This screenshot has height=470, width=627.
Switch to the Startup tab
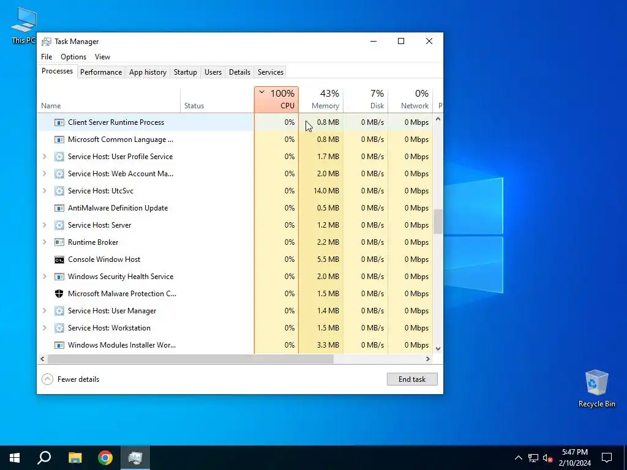185,72
